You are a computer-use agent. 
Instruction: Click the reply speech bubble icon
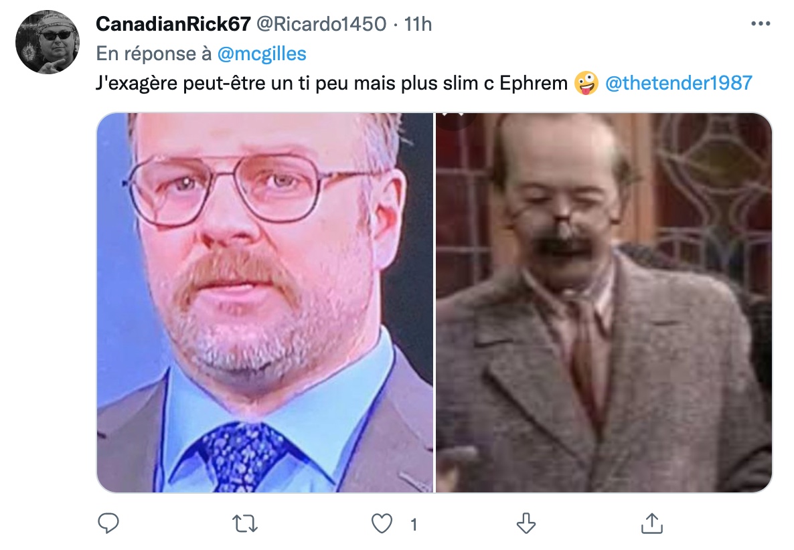click(108, 523)
